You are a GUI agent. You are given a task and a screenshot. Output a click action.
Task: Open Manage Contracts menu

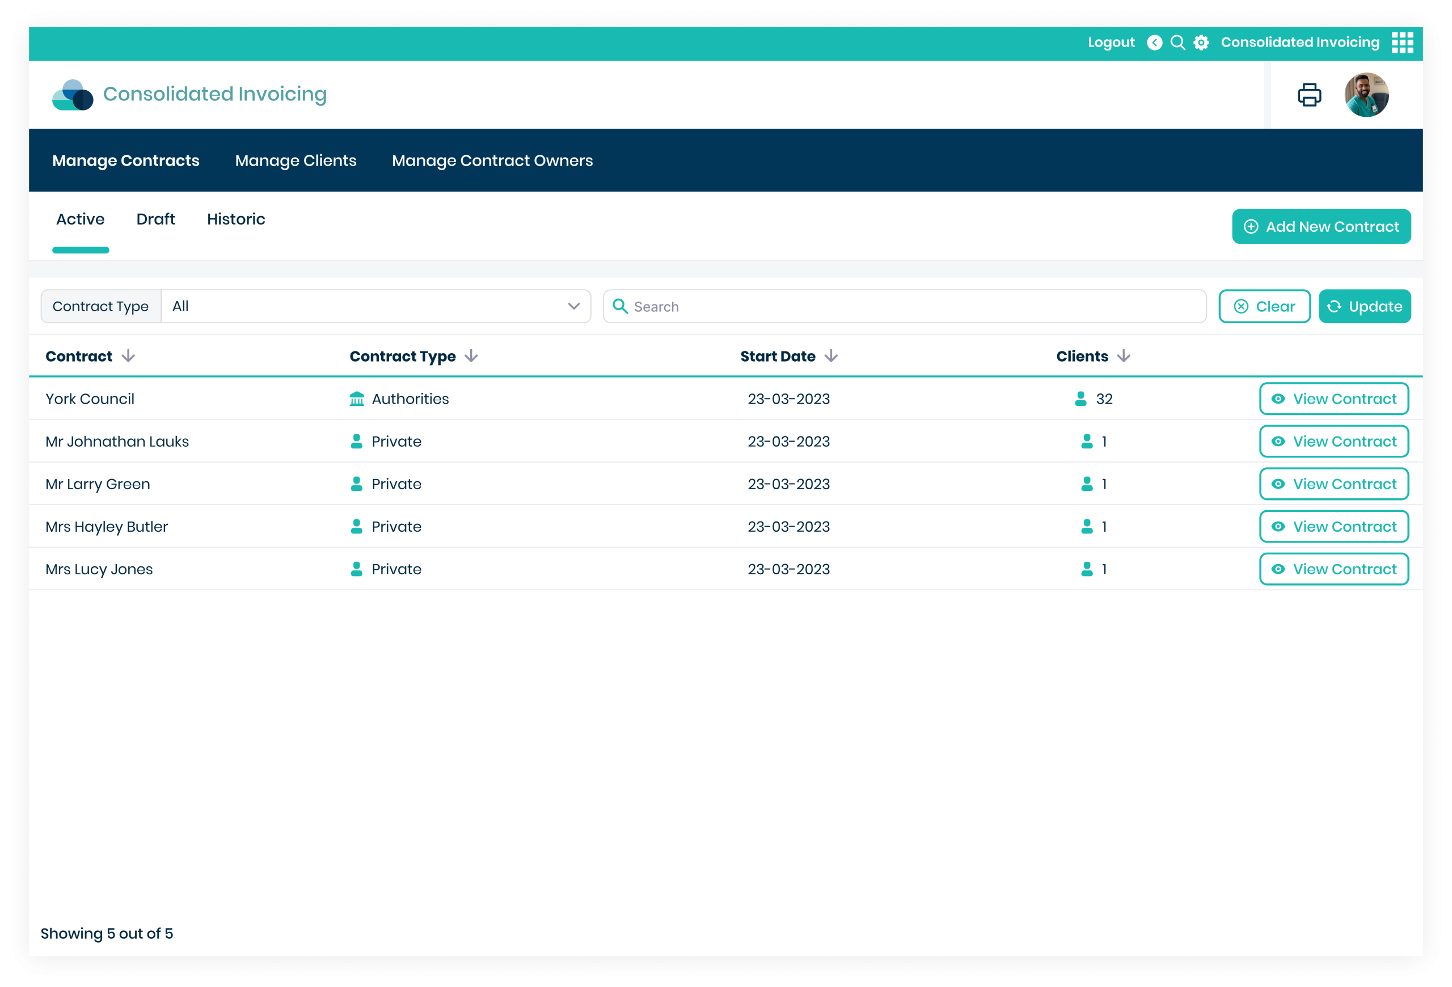pyautogui.click(x=125, y=160)
